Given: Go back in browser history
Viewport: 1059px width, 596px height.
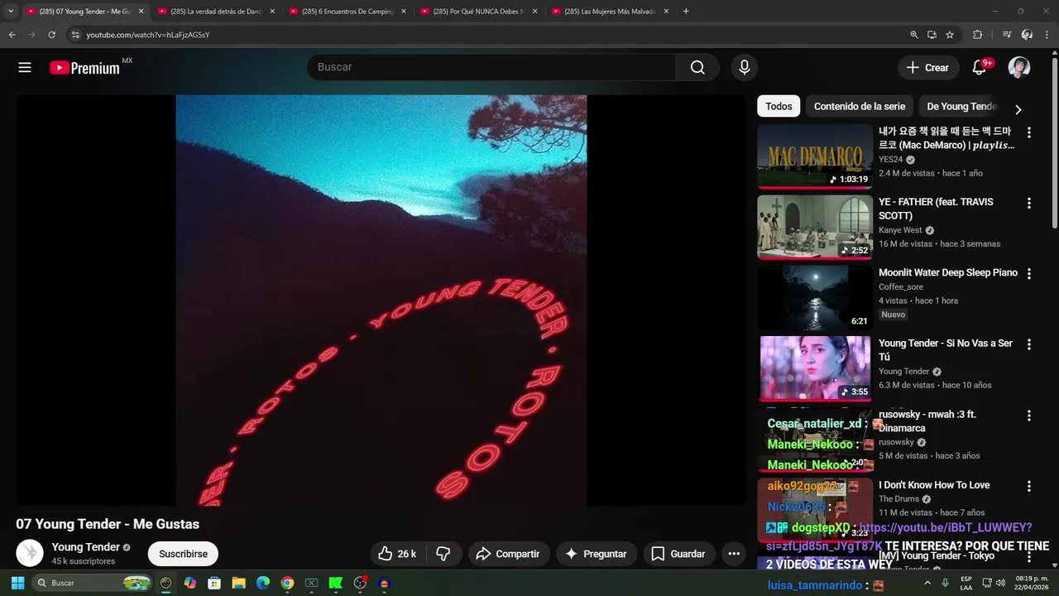Looking at the screenshot, I should tap(12, 35).
